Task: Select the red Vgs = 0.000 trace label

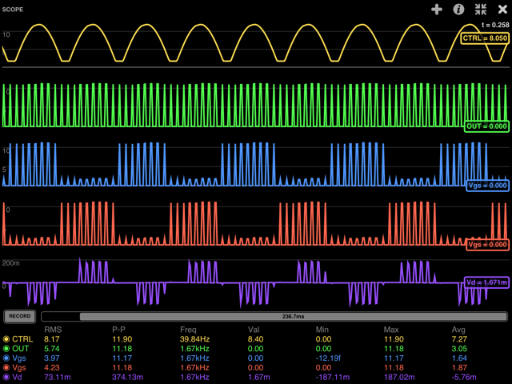Action: point(486,244)
